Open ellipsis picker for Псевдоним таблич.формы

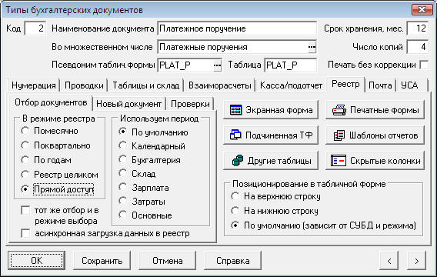pyautogui.click(x=217, y=65)
